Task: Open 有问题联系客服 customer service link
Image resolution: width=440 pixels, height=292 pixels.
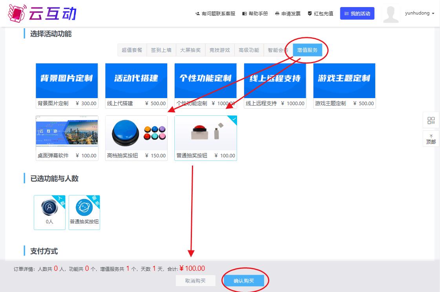Action: (x=215, y=14)
